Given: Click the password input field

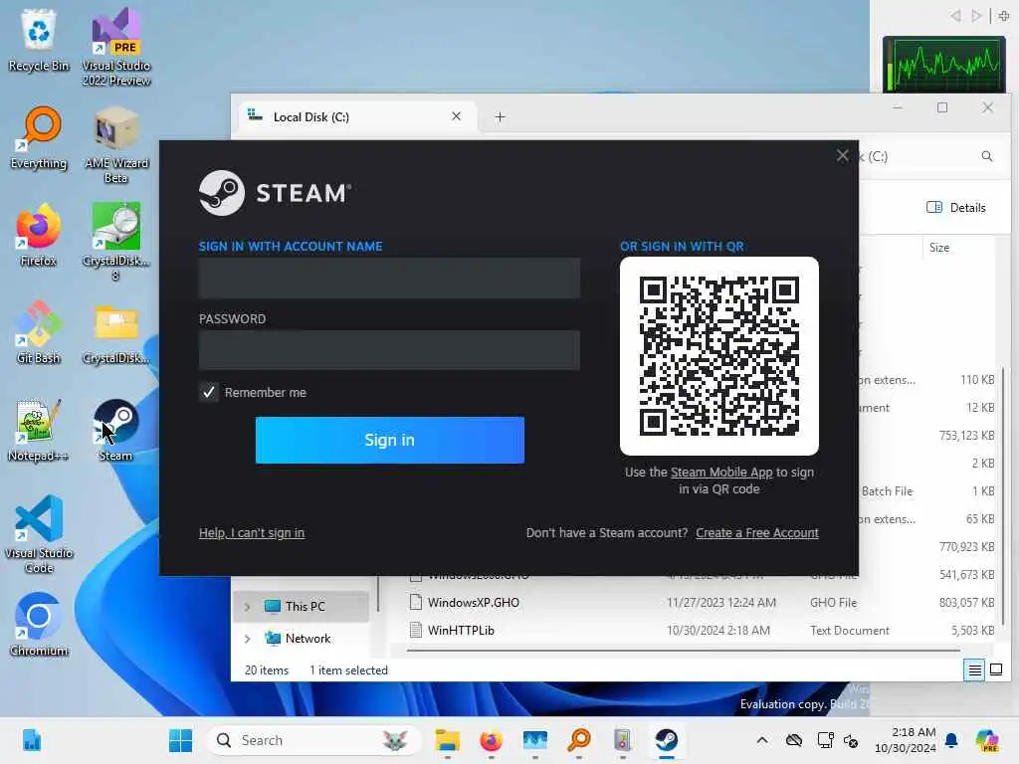Looking at the screenshot, I should (389, 350).
